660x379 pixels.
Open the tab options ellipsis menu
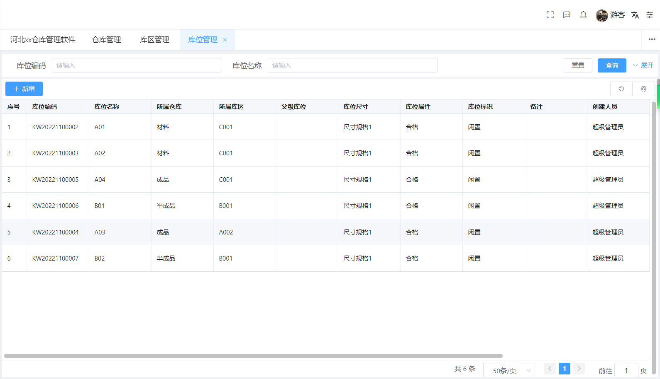652,39
